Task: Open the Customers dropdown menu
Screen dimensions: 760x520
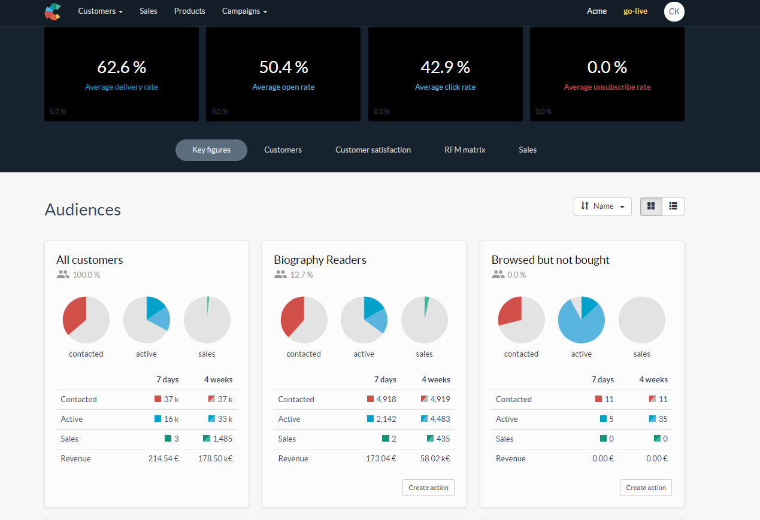Action: tap(100, 11)
